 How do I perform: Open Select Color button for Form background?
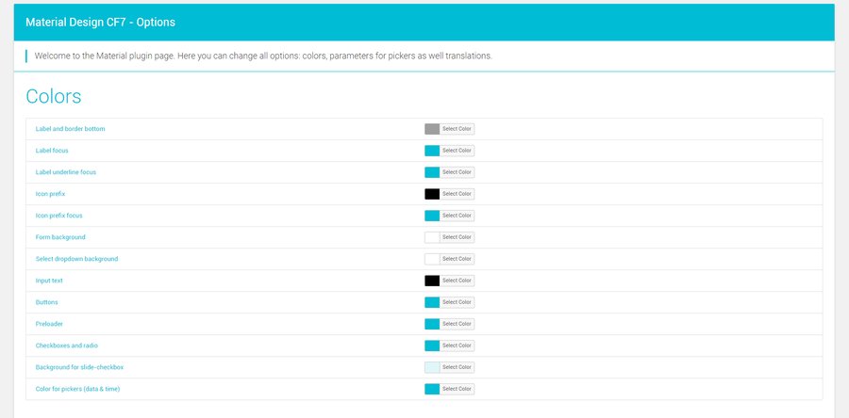click(x=457, y=237)
